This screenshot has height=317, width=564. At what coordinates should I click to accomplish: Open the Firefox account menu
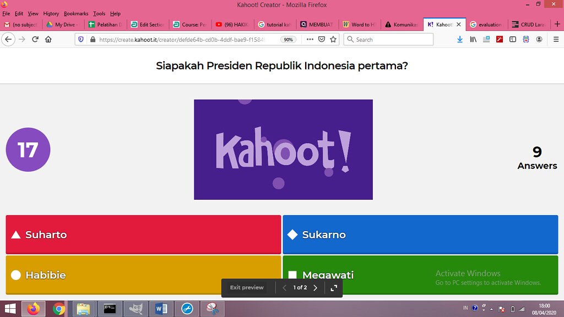tap(539, 40)
